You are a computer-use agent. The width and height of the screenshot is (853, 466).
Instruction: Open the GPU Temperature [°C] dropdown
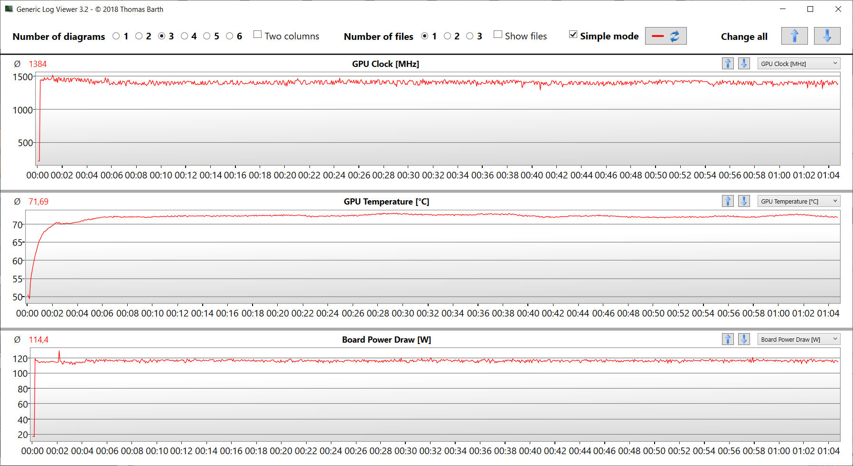[x=799, y=201]
